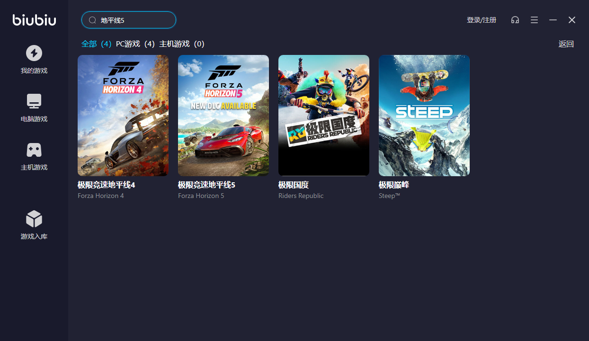Screen dimensions: 589x341
Task: Click the 游戏入库 cube icon
Action: pyautogui.click(x=34, y=219)
